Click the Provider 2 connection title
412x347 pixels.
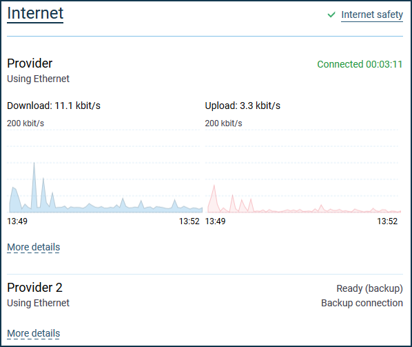click(34, 288)
